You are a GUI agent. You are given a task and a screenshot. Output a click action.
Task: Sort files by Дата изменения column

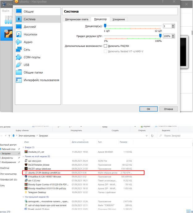pyautogui.click(x=80, y=142)
